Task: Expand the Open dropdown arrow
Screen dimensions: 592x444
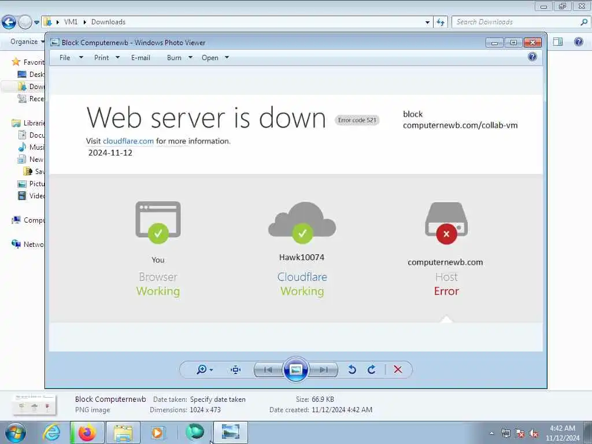Action: point(227,58)
